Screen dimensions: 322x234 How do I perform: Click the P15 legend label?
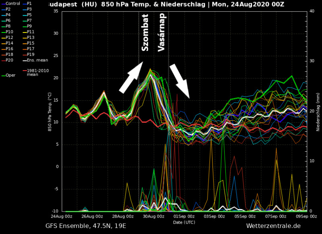pos(31,43)
